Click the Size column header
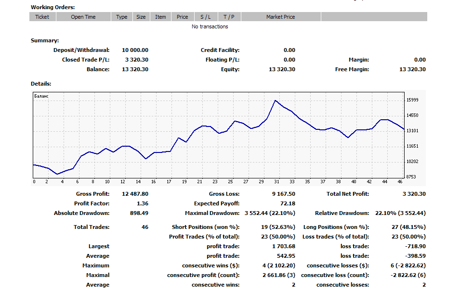 (141, 17)
